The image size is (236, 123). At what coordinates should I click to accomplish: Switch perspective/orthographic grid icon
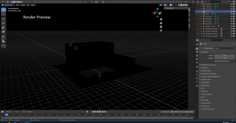point(161,31)
